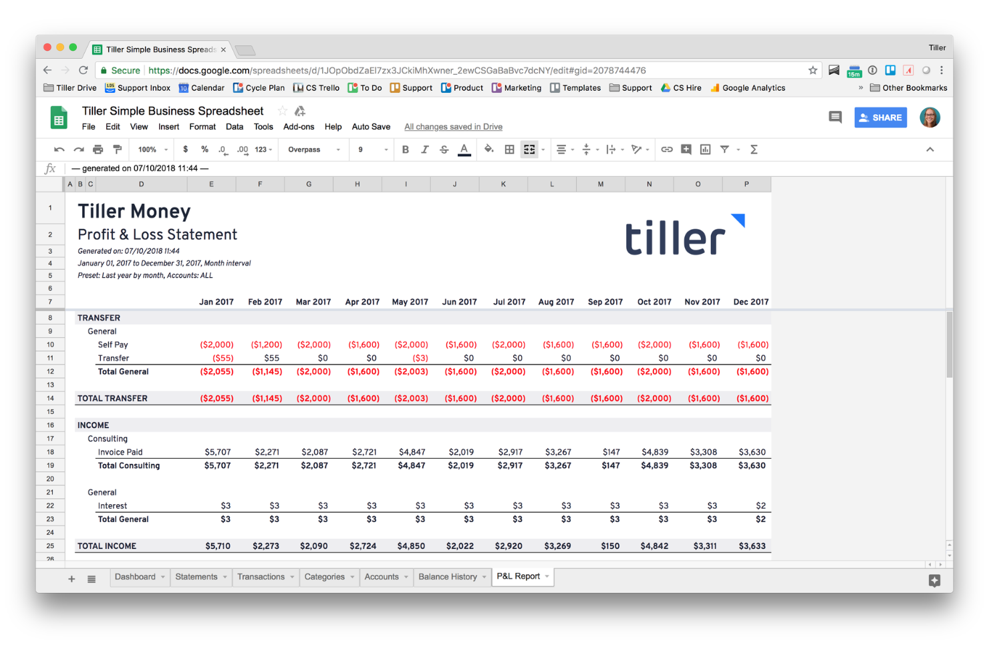This screenshot has width=989, height=659.
Task: Open the Functions menu via Sigma icon
Action: 754,150
